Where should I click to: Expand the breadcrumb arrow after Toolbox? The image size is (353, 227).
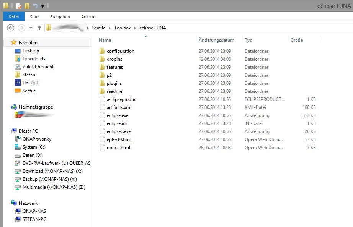pyautogui.click(x=135, y=28)
